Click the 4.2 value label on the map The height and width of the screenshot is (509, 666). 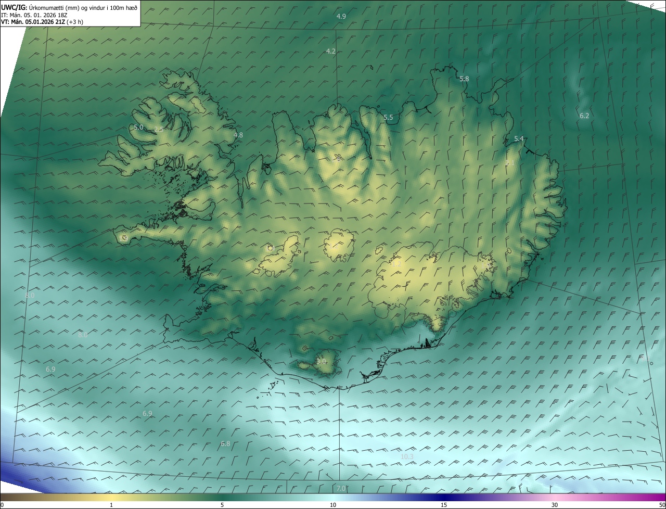coord(331,51)
